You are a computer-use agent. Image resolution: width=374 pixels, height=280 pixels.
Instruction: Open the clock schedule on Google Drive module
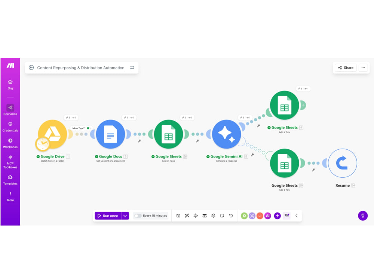(x=43, y=144)
